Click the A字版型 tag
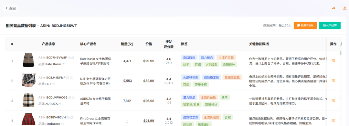The width and height of the screenshot is (349, 126). (x=211, y=65)
